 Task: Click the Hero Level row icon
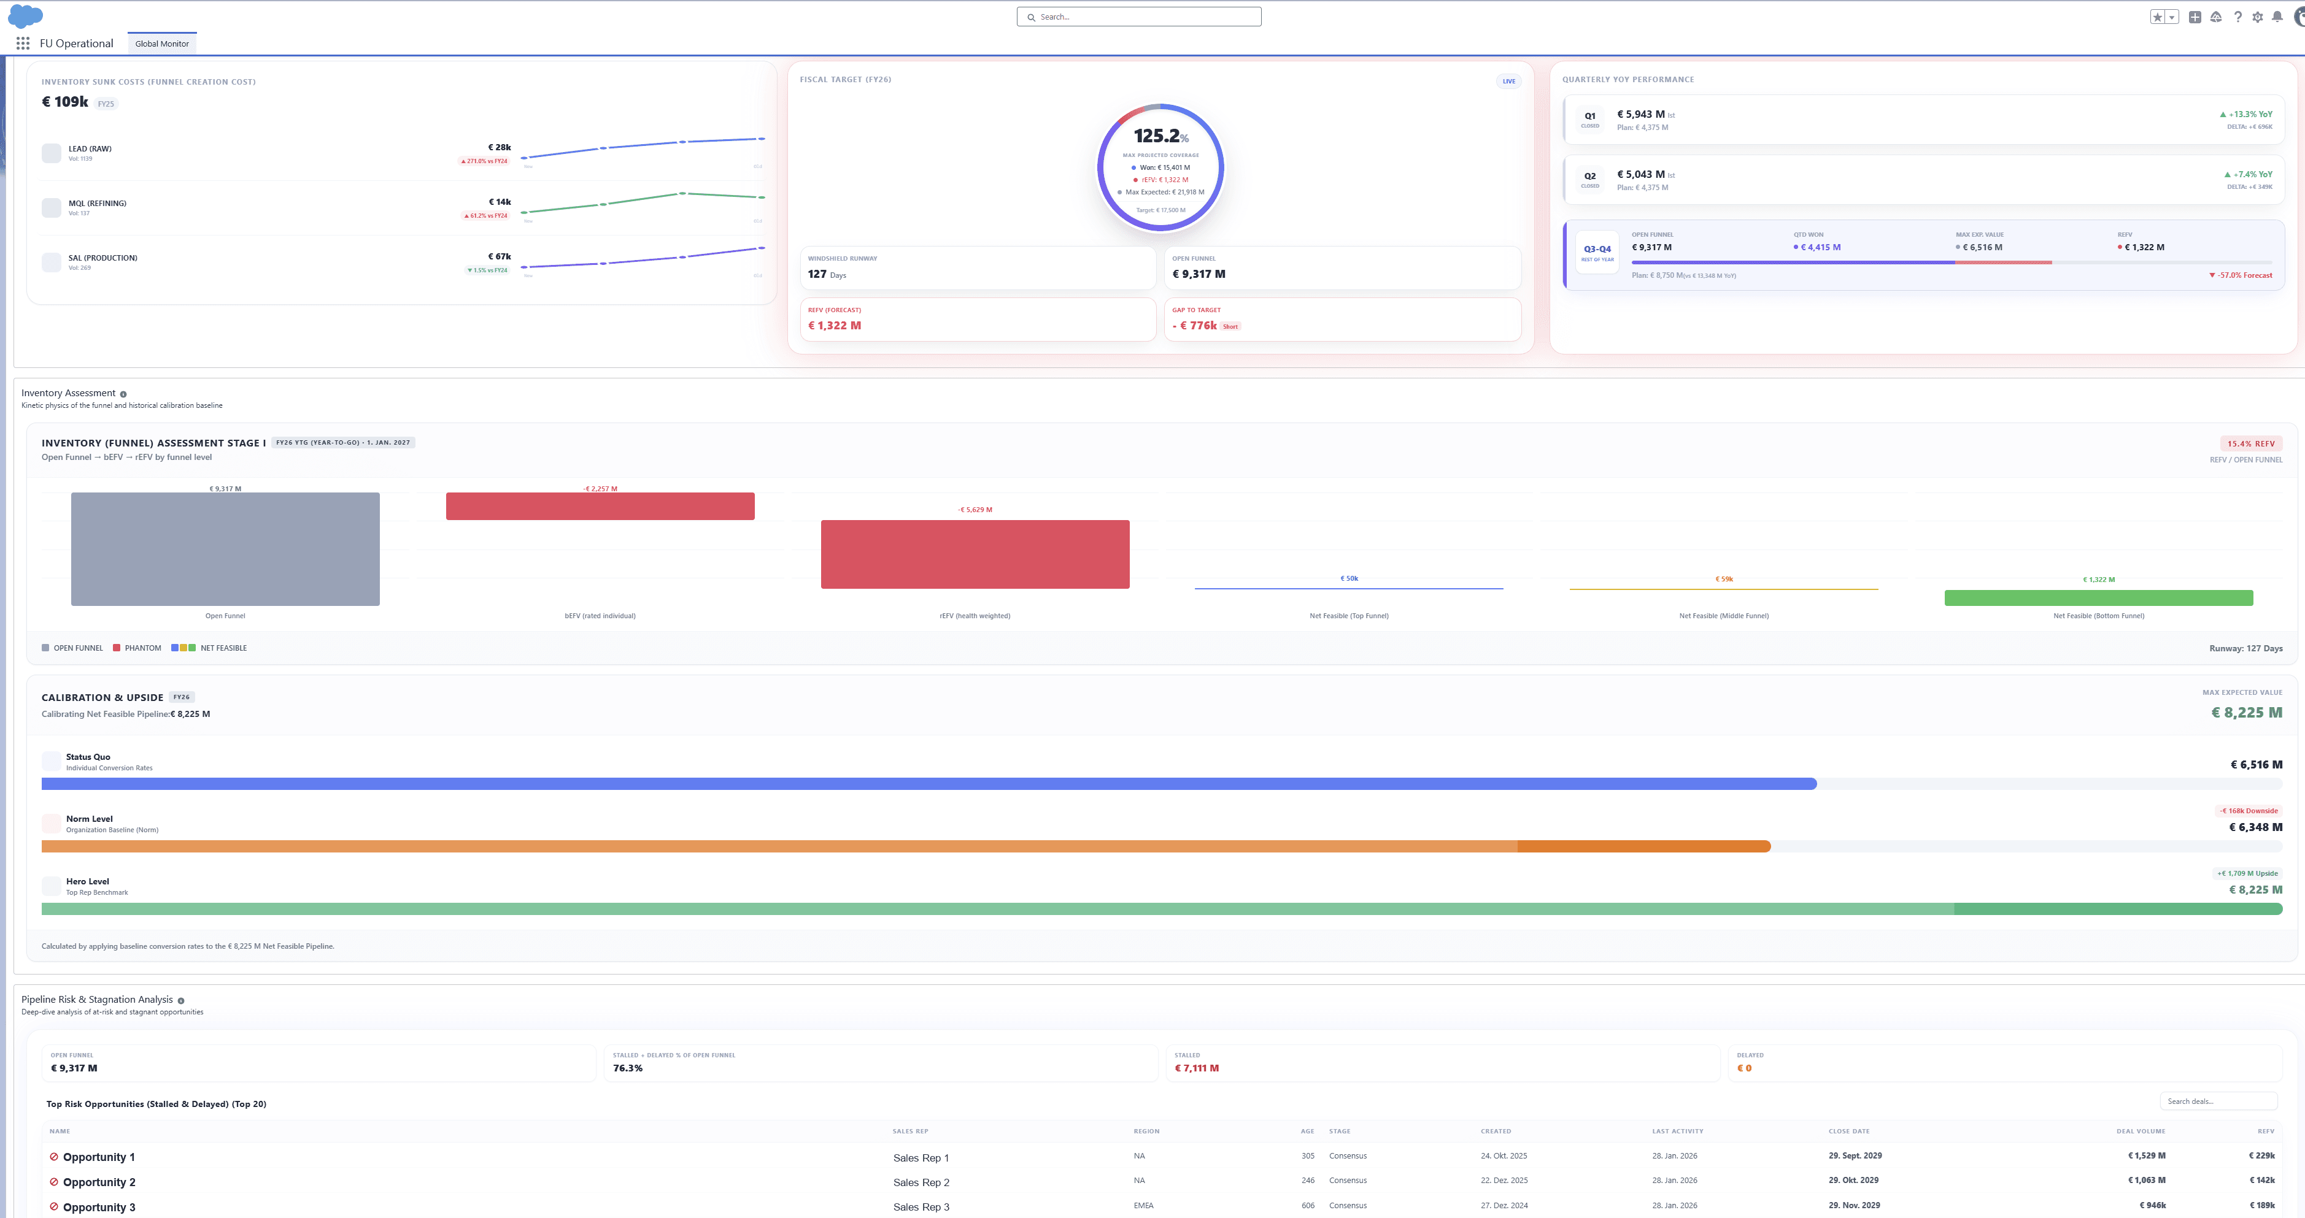[52, 886]
